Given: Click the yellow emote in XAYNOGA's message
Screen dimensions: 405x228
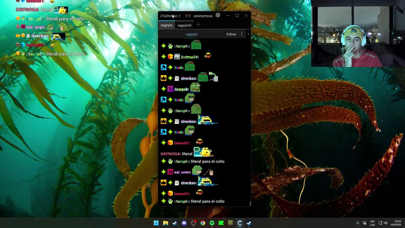Looking at the screenshot, I should 203,152.
